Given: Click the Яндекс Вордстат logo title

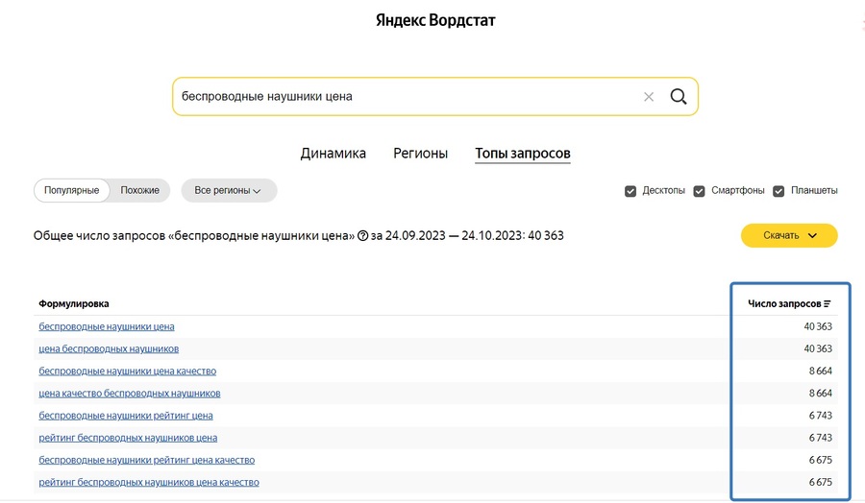Looking at the screenshot, I should coord(435,20).
